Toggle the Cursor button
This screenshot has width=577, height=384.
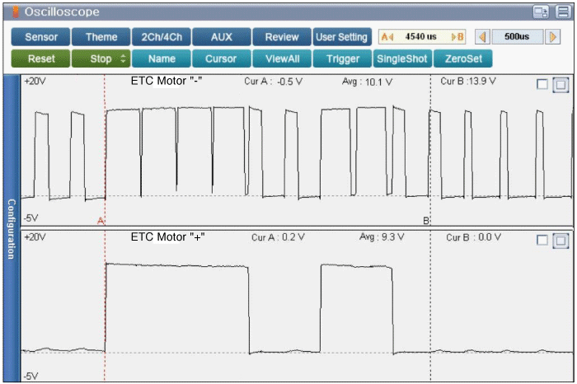click(222, 59)
